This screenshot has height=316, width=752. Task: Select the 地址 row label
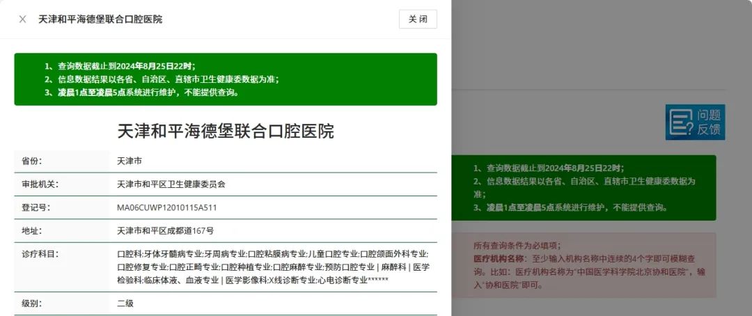[x=32, y=230]
